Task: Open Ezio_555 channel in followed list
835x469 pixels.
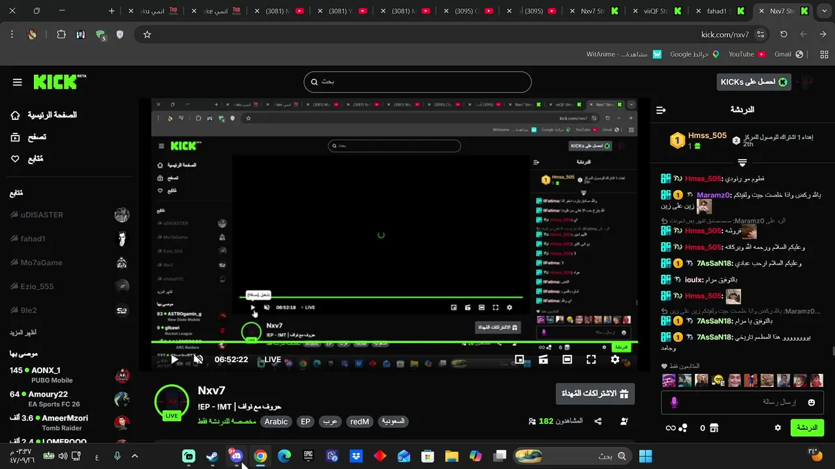Action: coord(69,287)
